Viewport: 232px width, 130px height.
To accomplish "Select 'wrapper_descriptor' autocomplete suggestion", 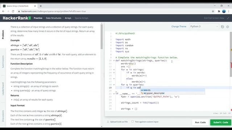I will [x=173, y=93].
